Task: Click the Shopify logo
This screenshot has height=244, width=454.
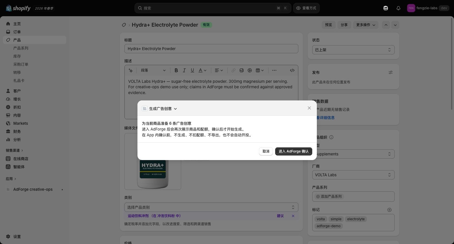Action: pyautogui.click(x=18, y=8)
